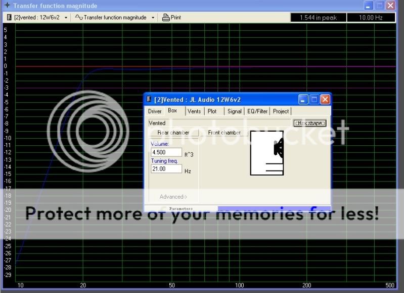Screen dimensions: 404x293
Task: Switch to the Driver tab
Action: [155, 111]
